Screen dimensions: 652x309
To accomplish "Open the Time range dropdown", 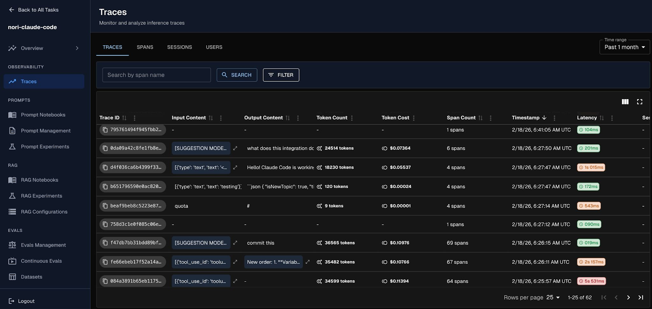I will (625, 47).
